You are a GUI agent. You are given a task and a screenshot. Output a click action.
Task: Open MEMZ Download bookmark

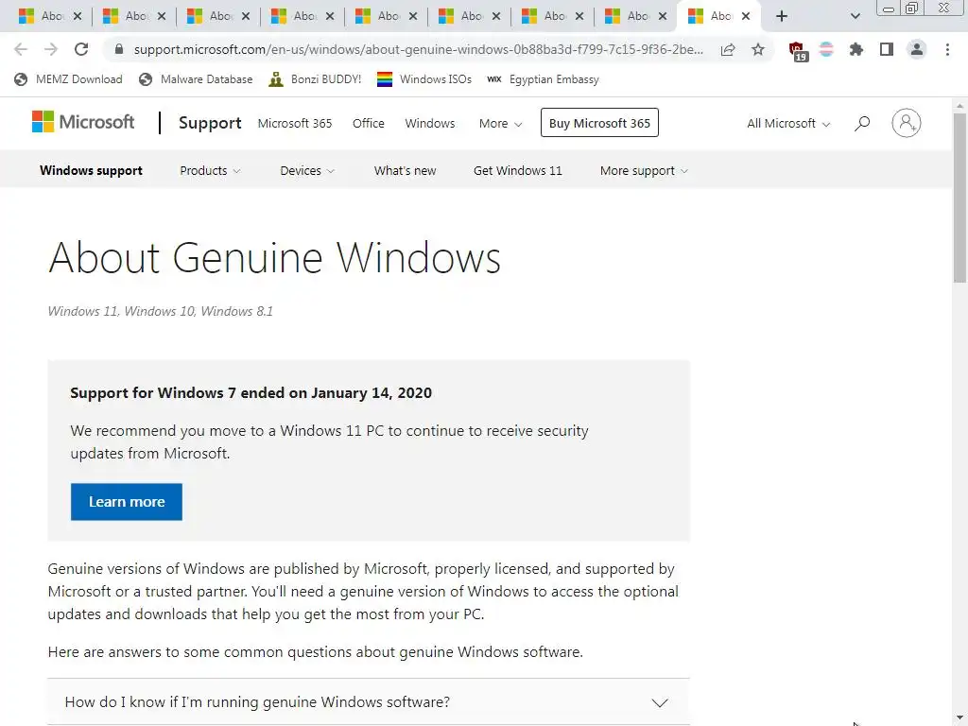click(68, 79)
